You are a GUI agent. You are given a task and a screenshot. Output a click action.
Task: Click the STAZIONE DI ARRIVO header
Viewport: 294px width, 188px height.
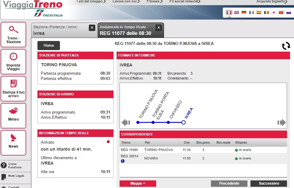pyautogui.click(x=75, y=94)
